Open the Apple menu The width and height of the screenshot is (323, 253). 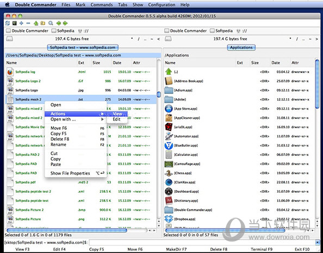[8, 4]
